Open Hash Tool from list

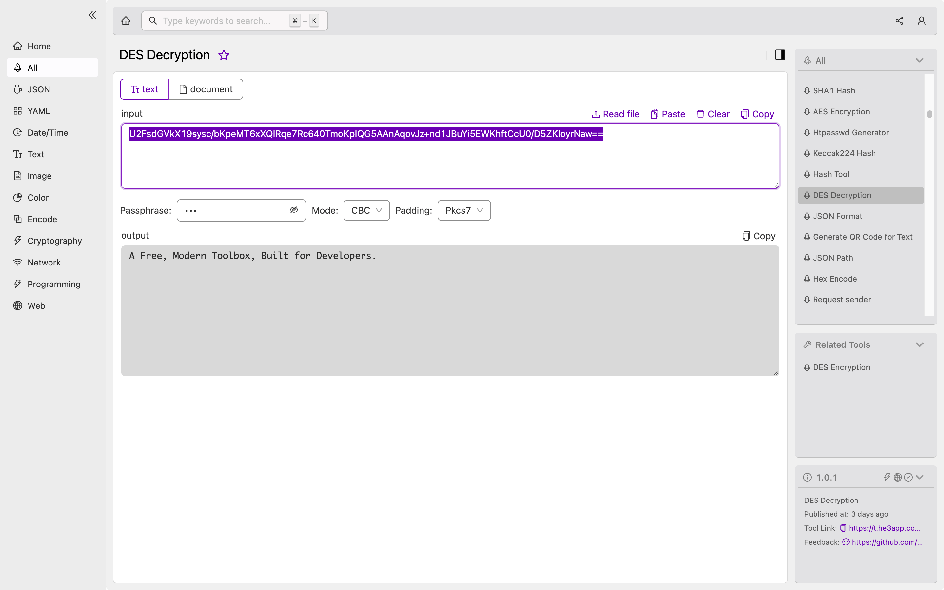coord(861,174)
